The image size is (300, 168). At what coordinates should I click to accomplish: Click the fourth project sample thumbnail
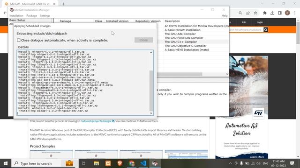pos(186,154)
